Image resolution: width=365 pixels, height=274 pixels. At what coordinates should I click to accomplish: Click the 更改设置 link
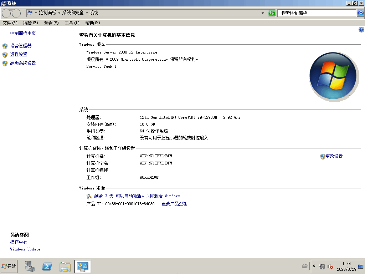click(x=334, y=156)
